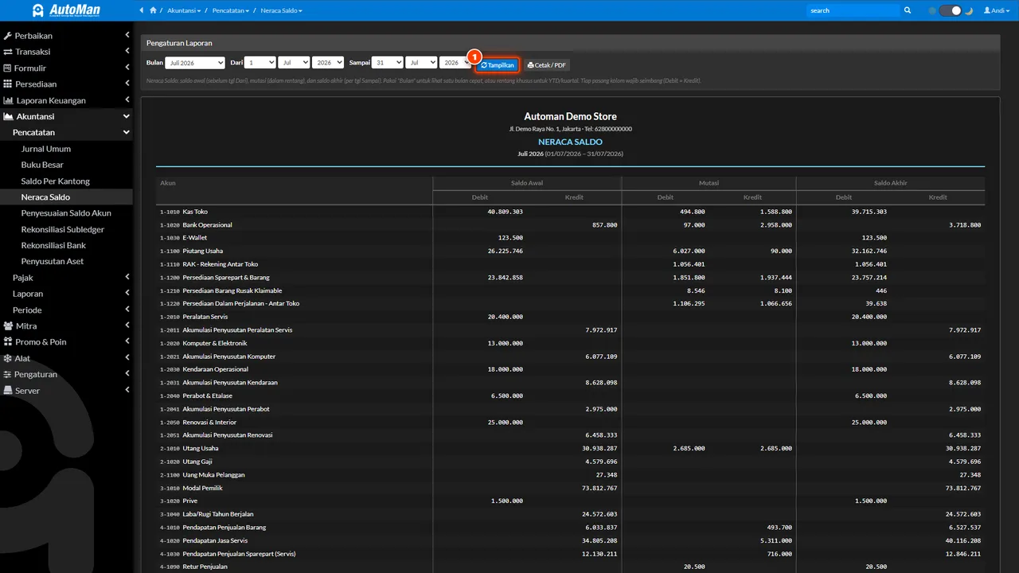Click the AutoMan logo
The width and height of the screenshot is (1019, 573).
[x=66, y=10]
